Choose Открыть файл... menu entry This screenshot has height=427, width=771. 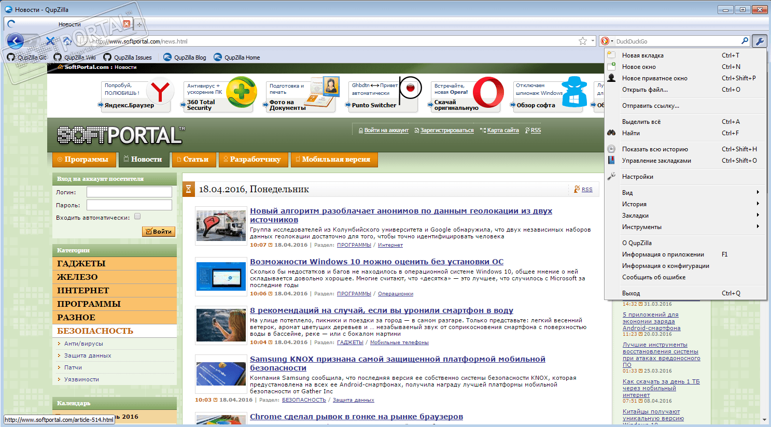pos(685,90)
